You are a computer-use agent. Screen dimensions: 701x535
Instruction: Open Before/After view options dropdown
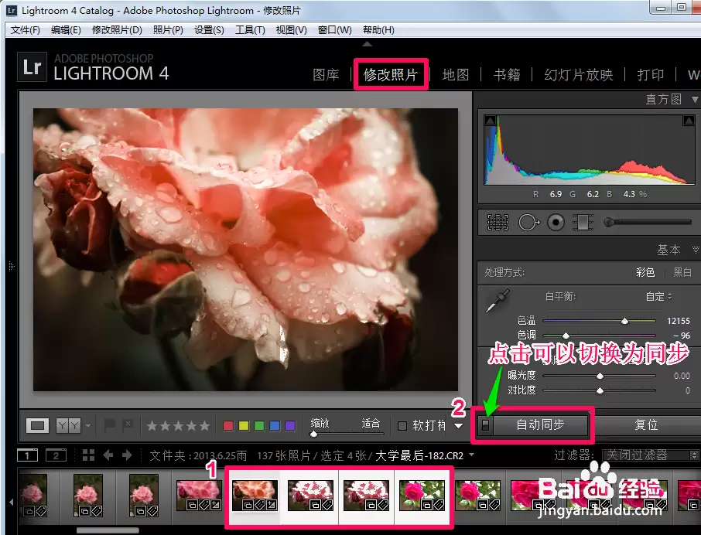point(87,425)
